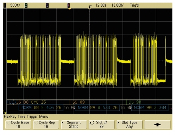Select the blue channel 3 indicator
176x135 pixels.
(x=47, y=5)
